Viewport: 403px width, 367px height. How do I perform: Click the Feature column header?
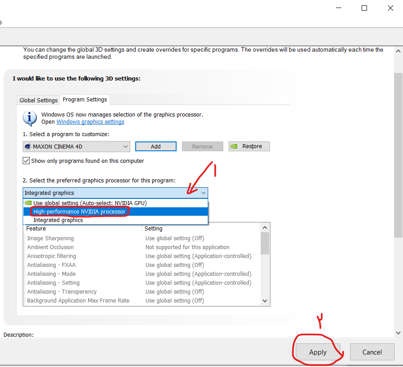(82, 229)
